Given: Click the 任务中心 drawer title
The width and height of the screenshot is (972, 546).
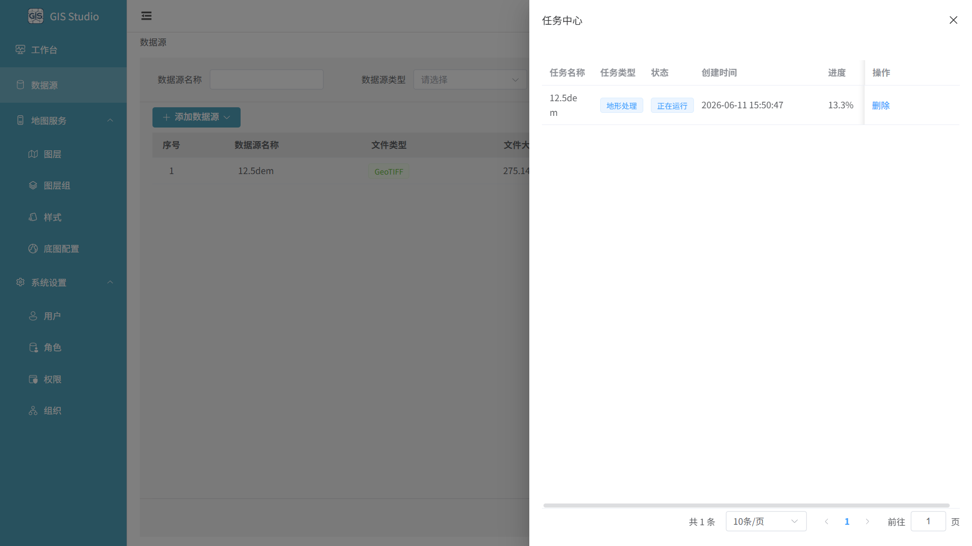Looking at the screenshot, I should click(x=562, y=20).
